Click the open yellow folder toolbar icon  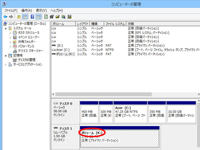(x=58, y=17)
